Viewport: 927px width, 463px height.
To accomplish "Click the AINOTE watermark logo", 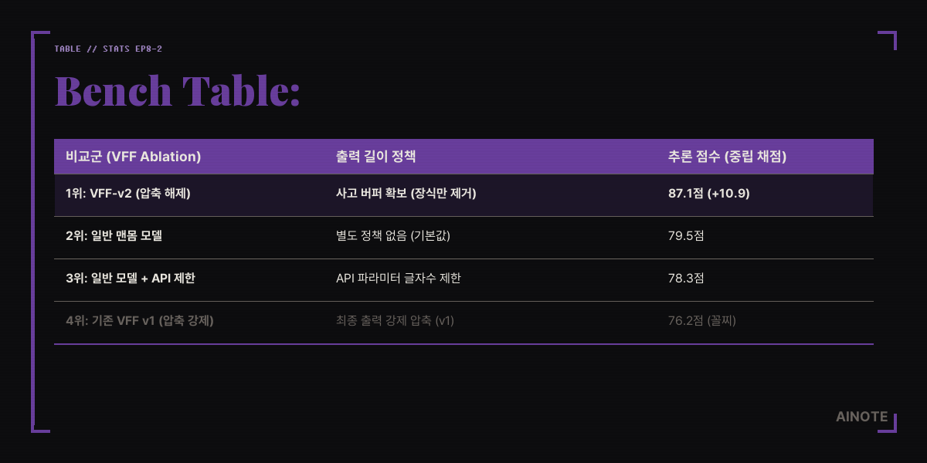I will (x=861, y=416).
